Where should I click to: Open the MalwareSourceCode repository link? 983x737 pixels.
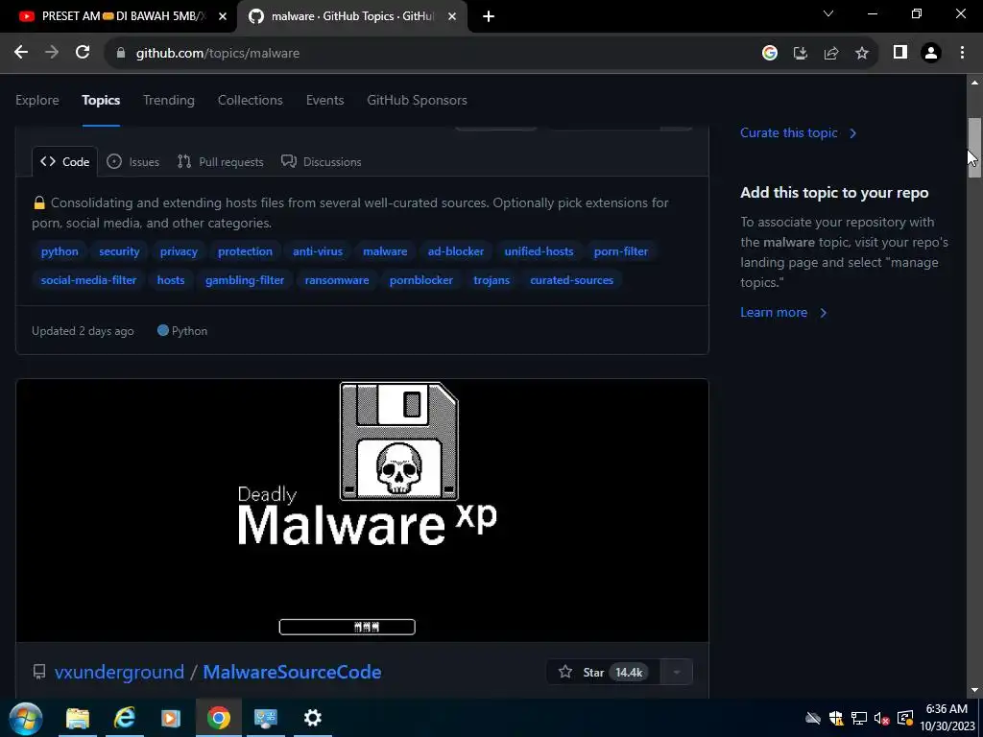point(292,672)
